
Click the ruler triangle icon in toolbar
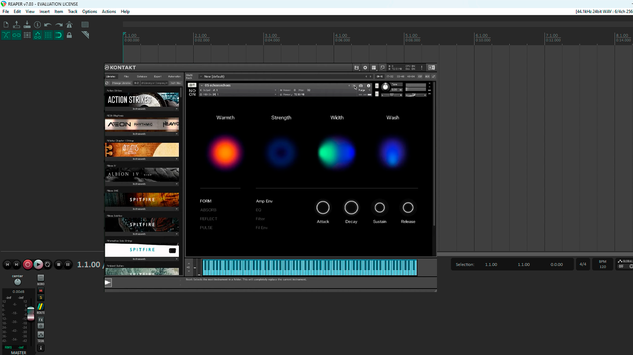(85, 35)
